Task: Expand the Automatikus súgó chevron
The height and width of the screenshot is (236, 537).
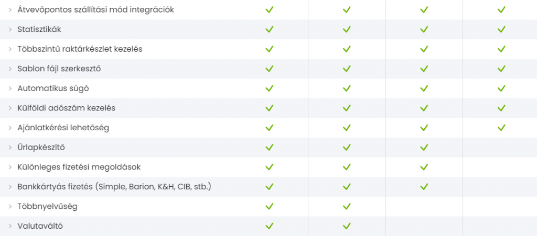Action: click(x=10, y=88)
